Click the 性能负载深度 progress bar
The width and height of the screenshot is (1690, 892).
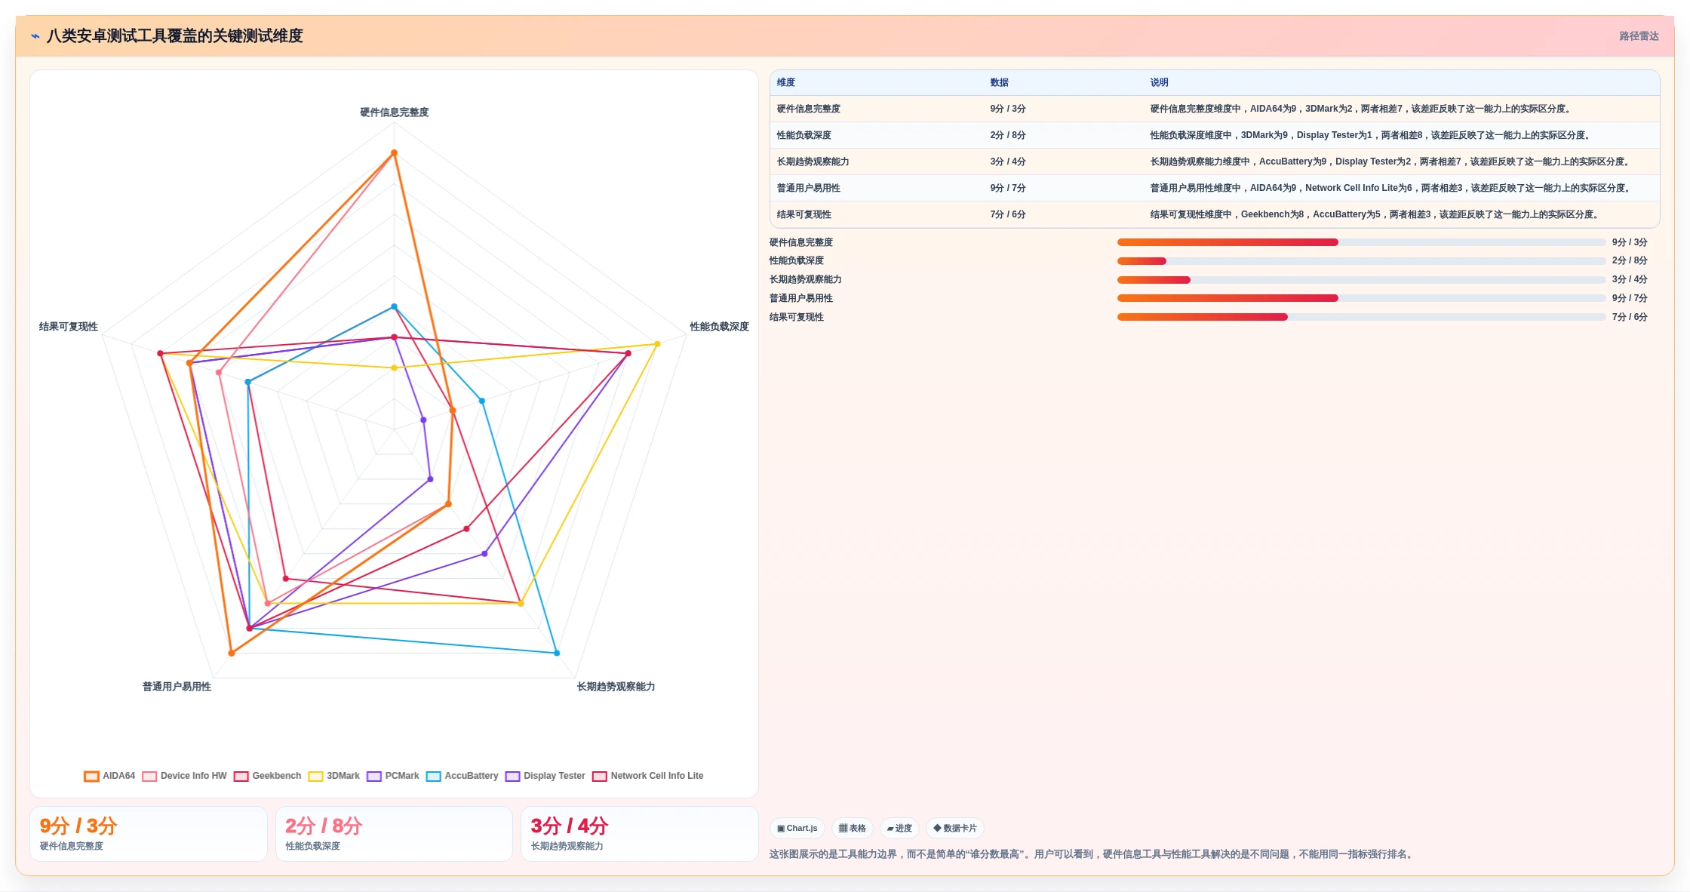tap(1361, 261)
